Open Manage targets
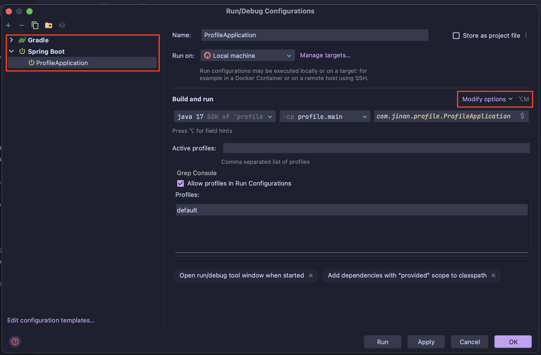This screenshot has width=541, height=355. tap(325, 55)
